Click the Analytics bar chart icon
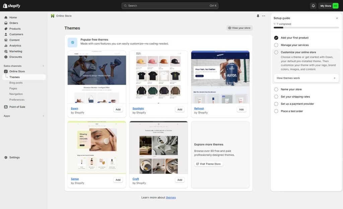This screenshot has width=343, height=209. (x=6, y=46)
